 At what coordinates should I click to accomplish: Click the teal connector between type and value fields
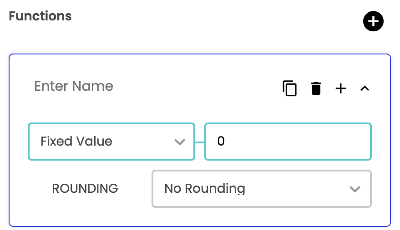200,142
